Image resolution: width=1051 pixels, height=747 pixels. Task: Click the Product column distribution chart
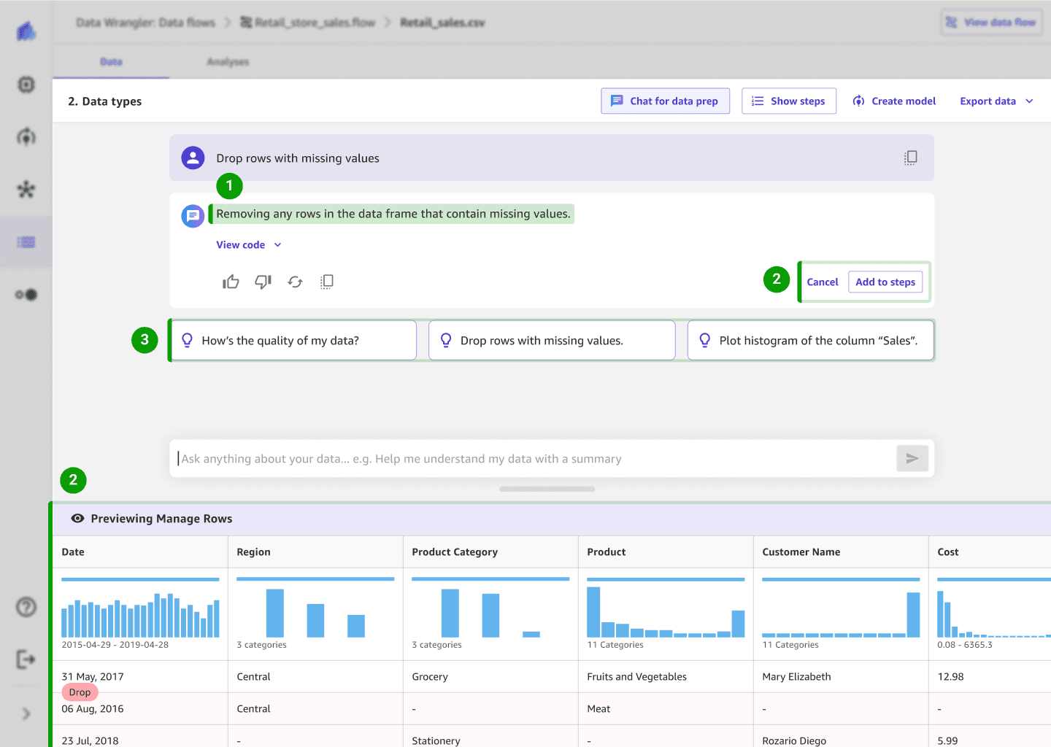point(666,612)
